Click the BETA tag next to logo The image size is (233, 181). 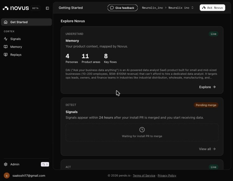click(36, 8)
